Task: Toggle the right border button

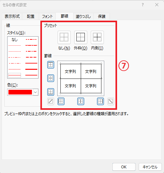Action: pos(100,101)
